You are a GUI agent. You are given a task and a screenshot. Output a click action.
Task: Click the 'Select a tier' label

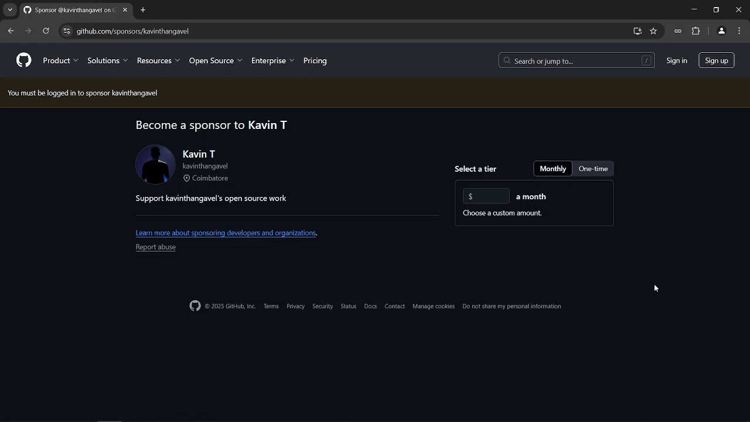pos(475,169)
